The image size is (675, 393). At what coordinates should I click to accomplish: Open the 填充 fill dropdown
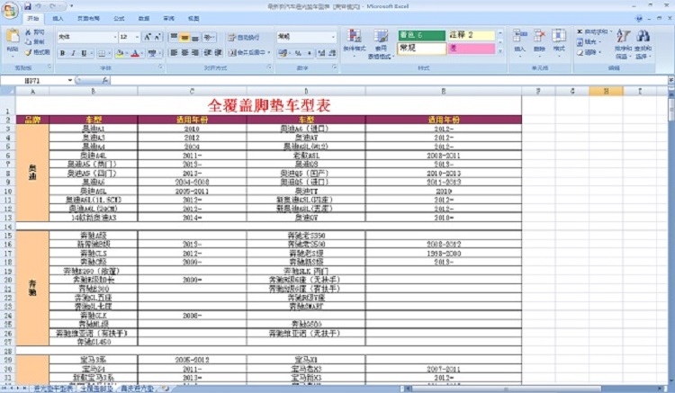coord(589,41)
